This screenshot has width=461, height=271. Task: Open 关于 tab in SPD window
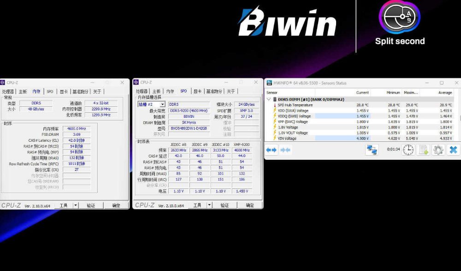click(x=231, y=91)
